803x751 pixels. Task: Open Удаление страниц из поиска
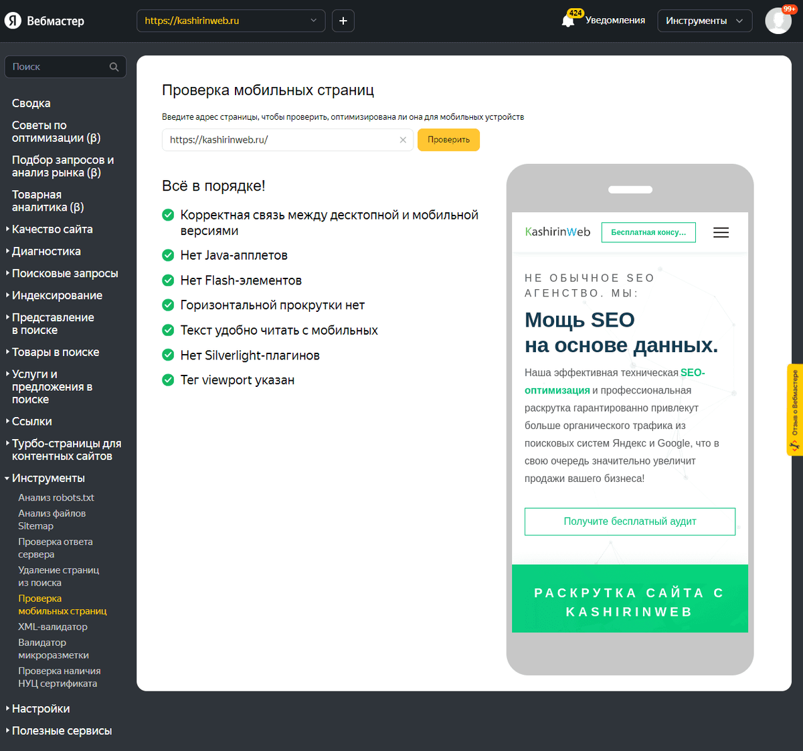[x=58, y=576]
